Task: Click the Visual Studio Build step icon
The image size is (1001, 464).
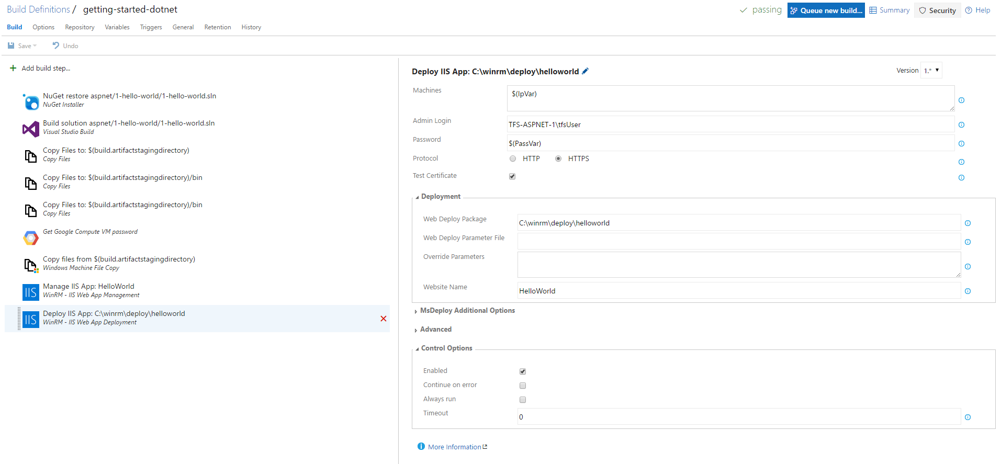Action: tap(31, 129)
